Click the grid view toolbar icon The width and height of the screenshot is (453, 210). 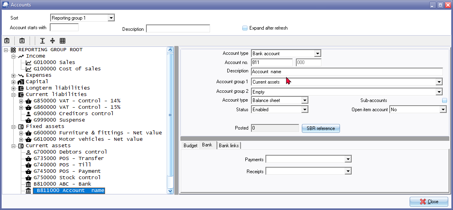[x=63, y=41]
